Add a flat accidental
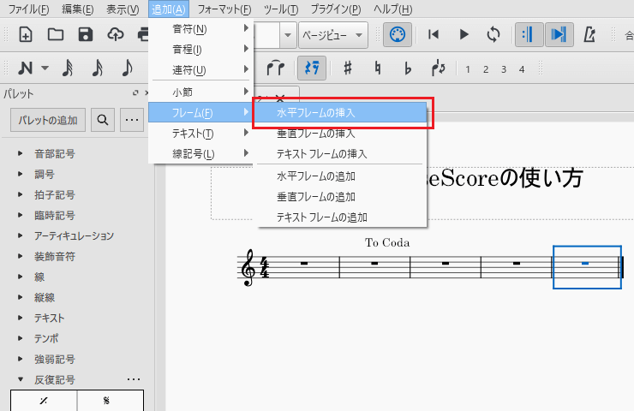Image resolution: width=634 pixels, height=411 pixels. click(x=408, y=68)
